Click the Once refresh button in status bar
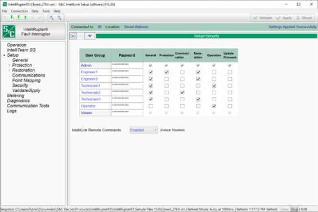This screenshot has height=212, width=318. pyautogui.click(x=285, y=209)
